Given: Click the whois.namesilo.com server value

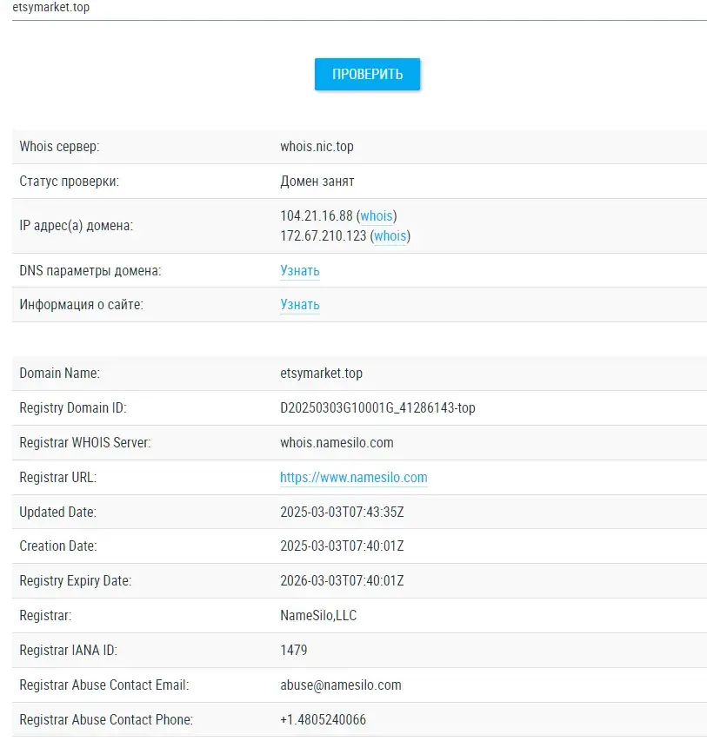Looking at the screenshot, I should click(337, 443).
